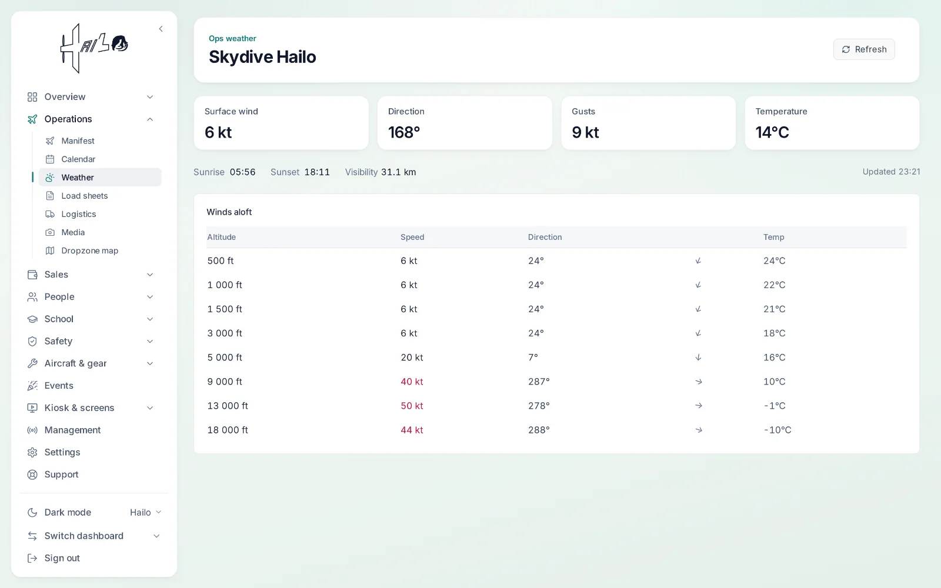941x588 pixels.
Task: Click the Overview grid icon
Action: [x=32, y=97]
